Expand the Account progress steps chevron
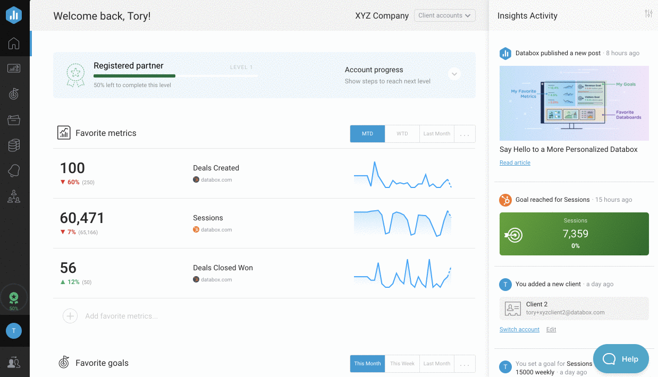 tap(454, 74)
